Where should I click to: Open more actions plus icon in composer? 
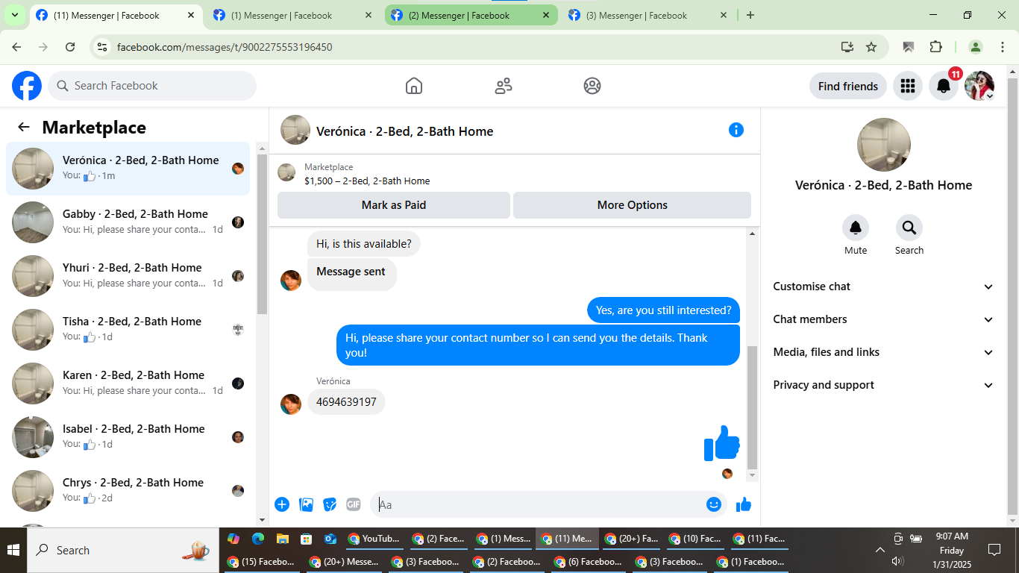point(282,504)
